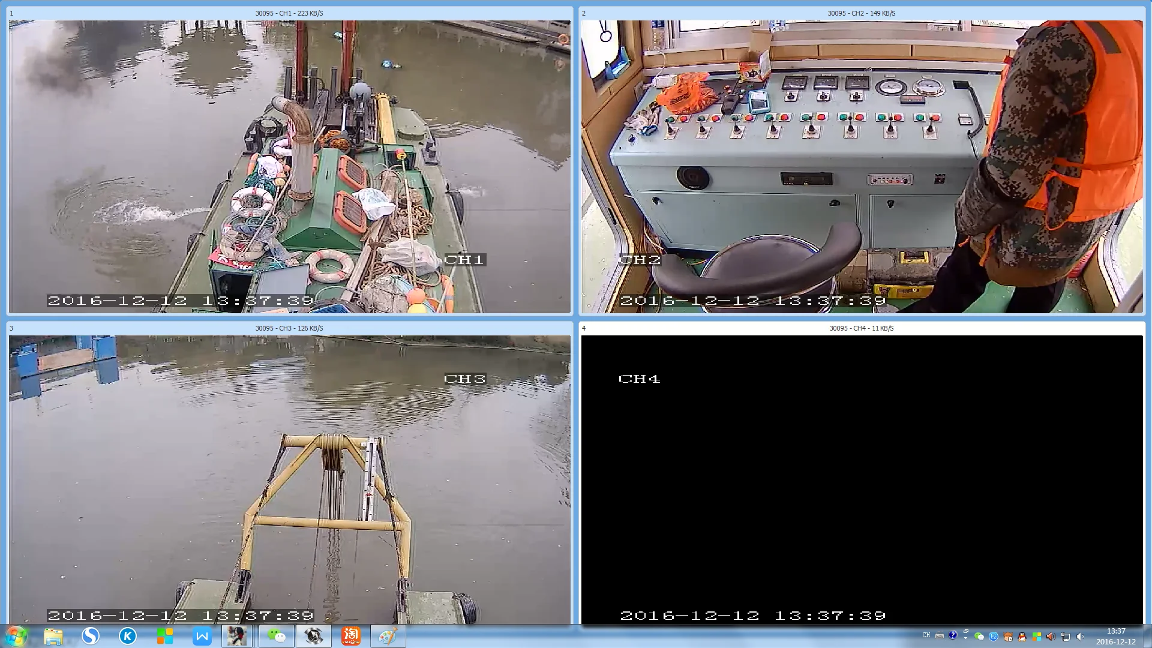Select the CH1 camera video pane
This screenshot has width=1152, height=648.
click(289, 167)
